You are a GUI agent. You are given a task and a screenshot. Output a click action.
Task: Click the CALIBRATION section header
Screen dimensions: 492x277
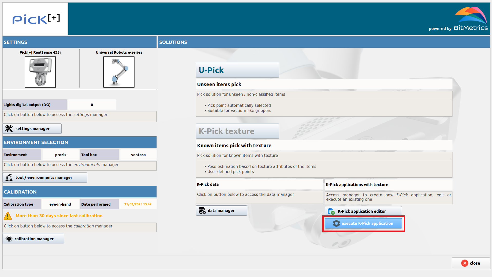[80, 192]
